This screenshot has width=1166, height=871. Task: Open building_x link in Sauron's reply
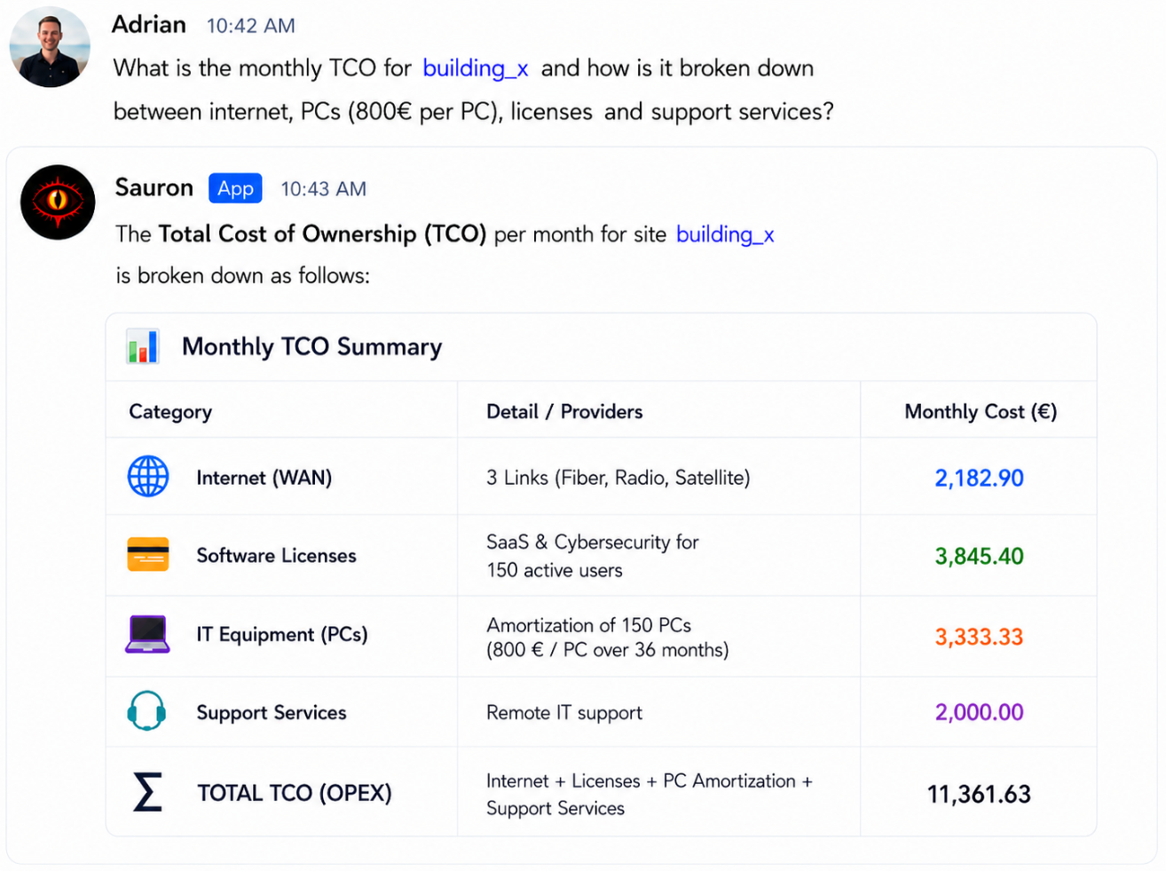click(725, 234)
